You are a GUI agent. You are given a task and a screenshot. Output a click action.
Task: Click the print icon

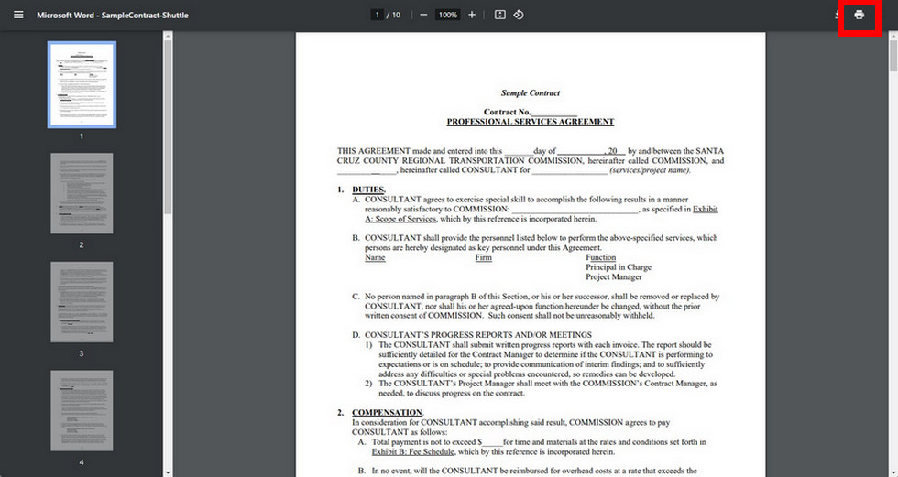point(860,15)
